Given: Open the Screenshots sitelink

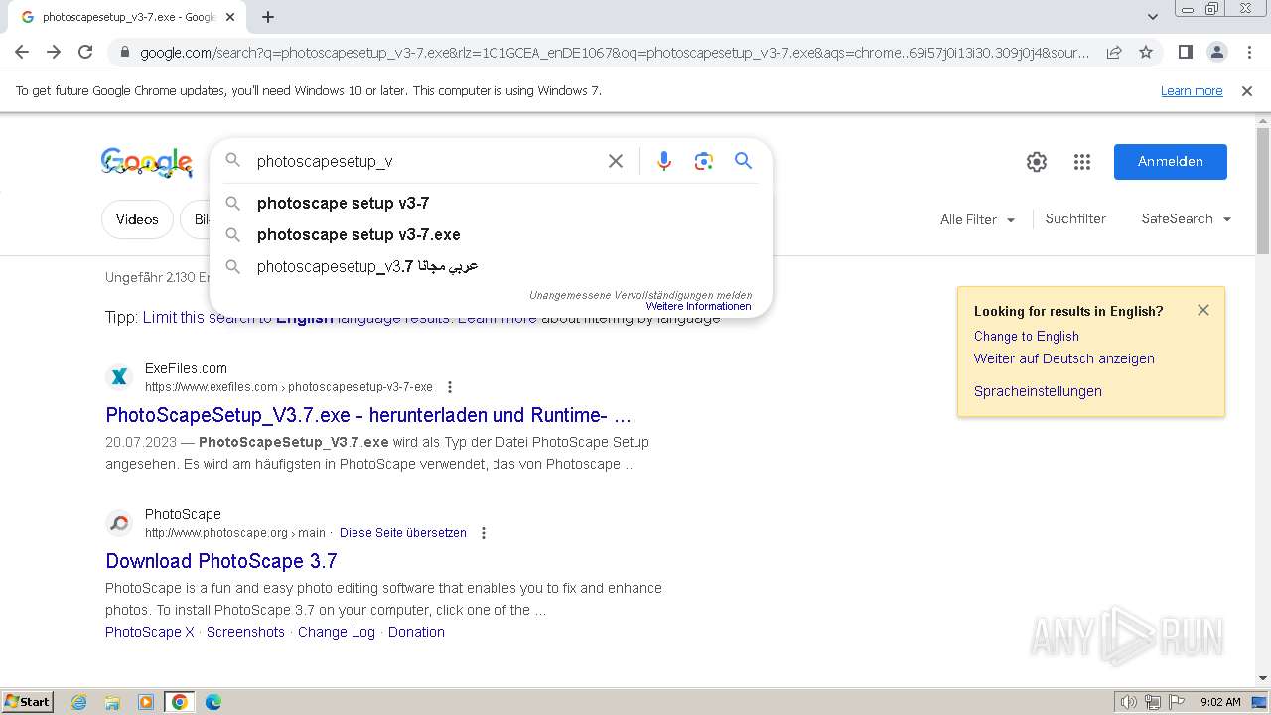Looking at the screenshot, I should tap(245, 632).
